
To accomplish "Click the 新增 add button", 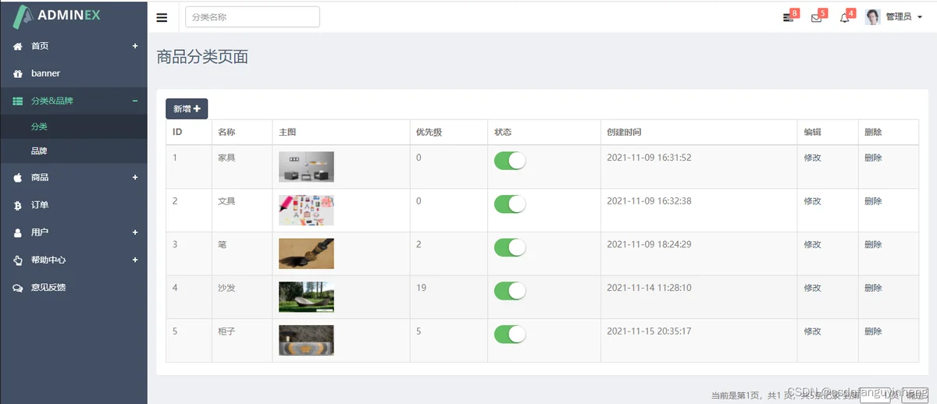I will click(187, 109).
